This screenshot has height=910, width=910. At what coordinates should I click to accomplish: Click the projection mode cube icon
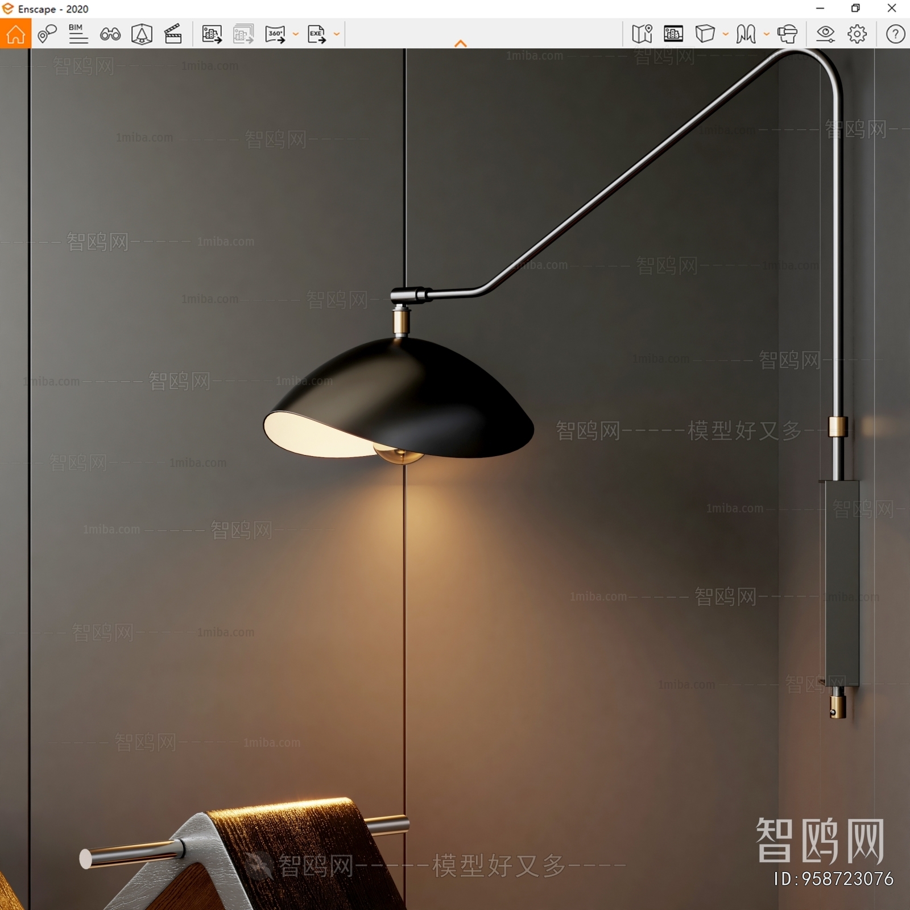[705, 34]
